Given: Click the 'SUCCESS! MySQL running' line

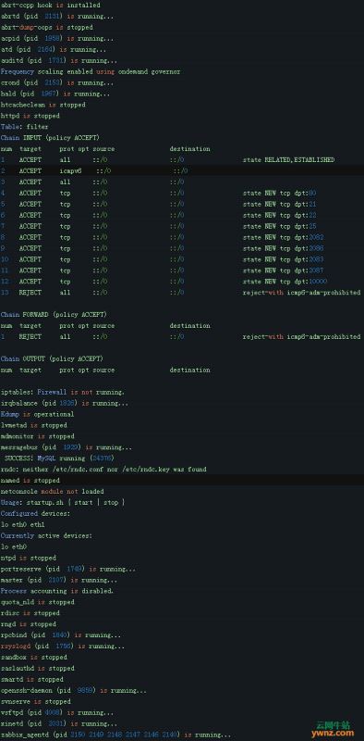Looking at the screenshot, I should click(59, 458).
